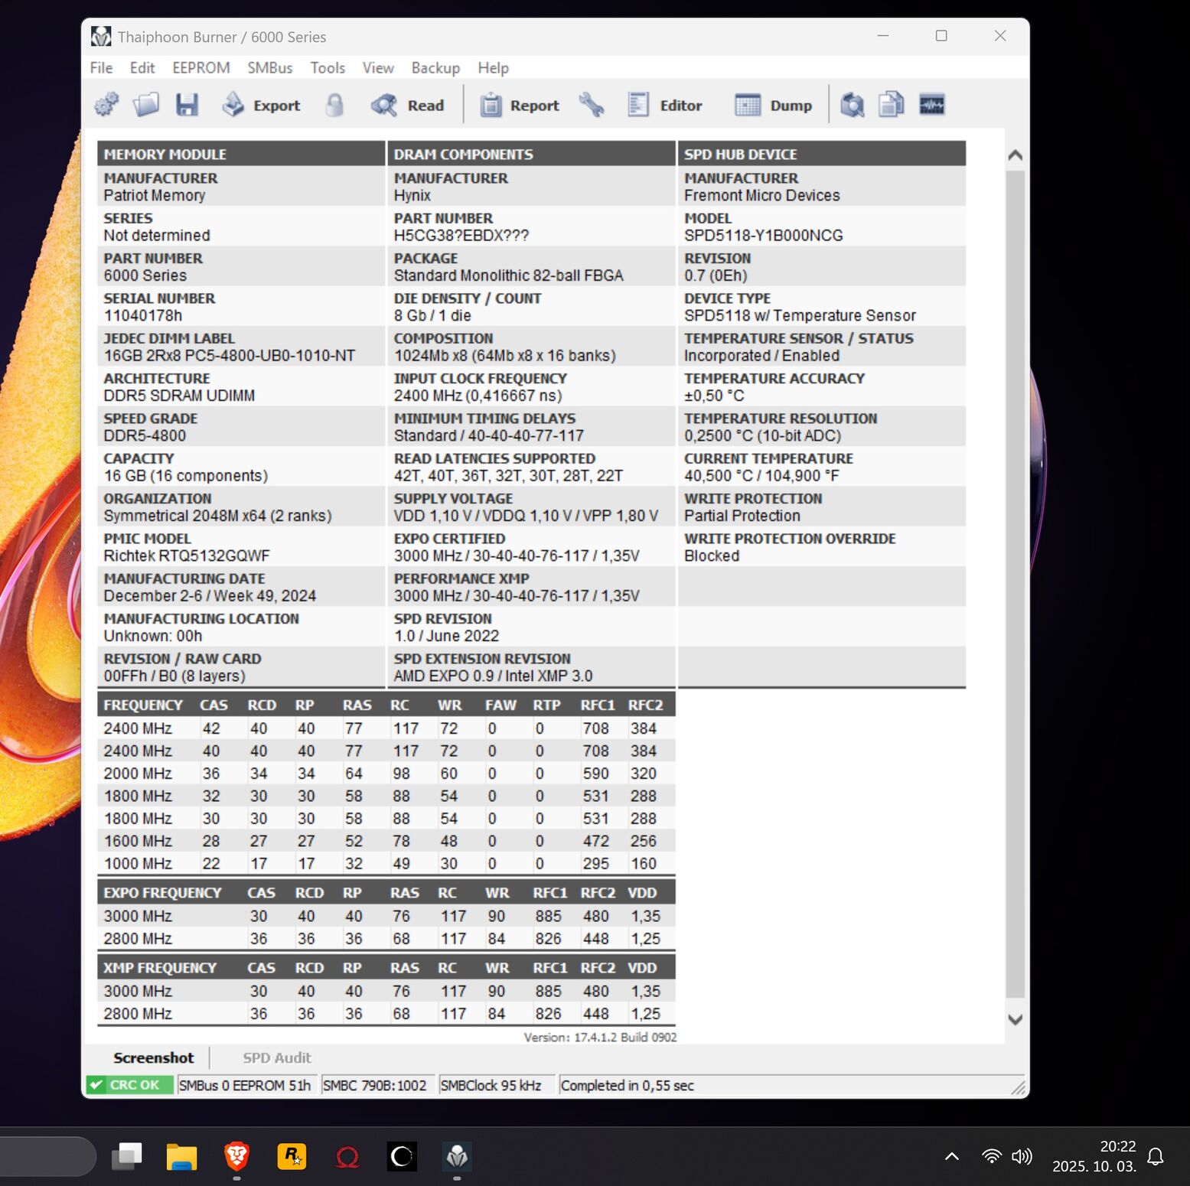
Task: Open Task View on the taskbar
Action: click(127, 1156)
